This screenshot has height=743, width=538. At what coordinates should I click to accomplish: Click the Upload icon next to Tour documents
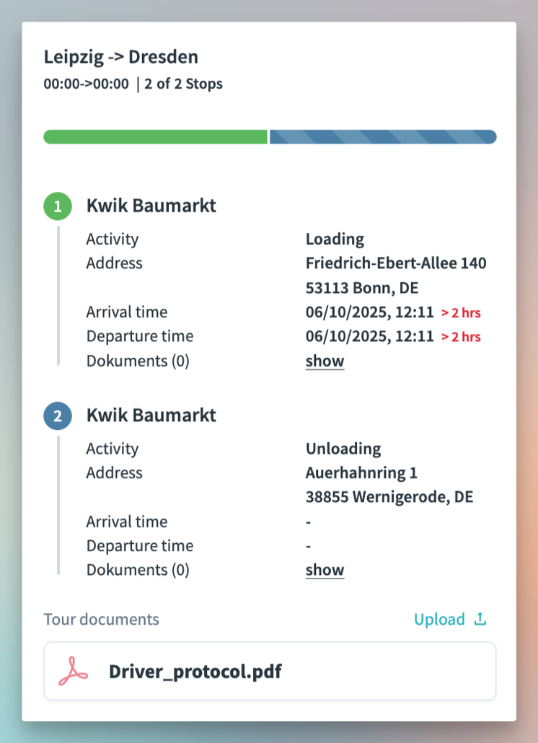(x=480, y=619)
